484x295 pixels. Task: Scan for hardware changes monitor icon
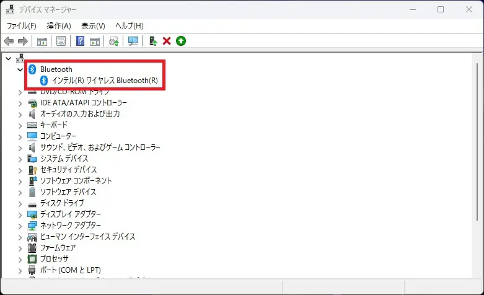[x=133, y=41]
